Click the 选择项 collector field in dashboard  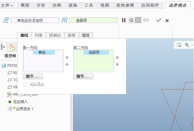click(x=93, y=20)
